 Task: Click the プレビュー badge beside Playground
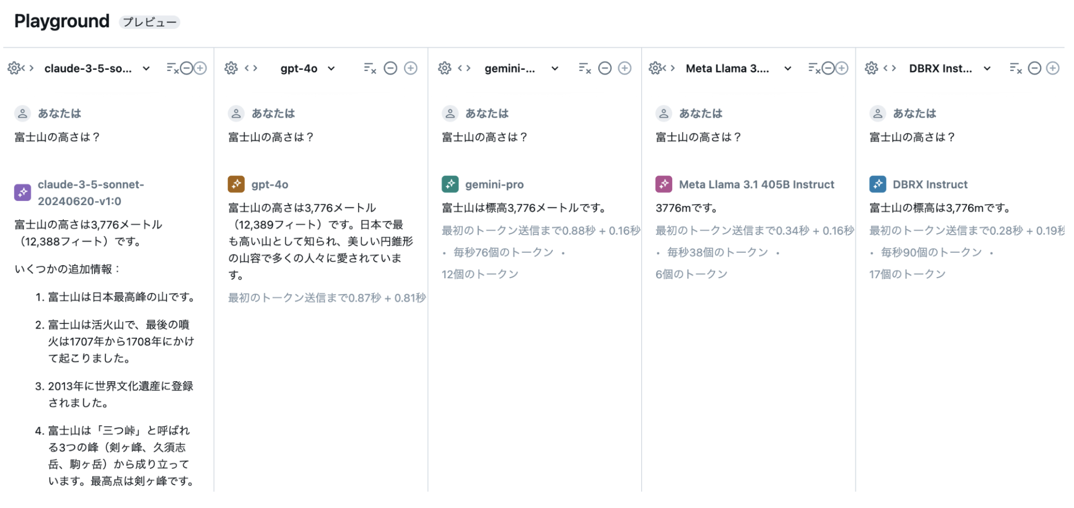149,22
